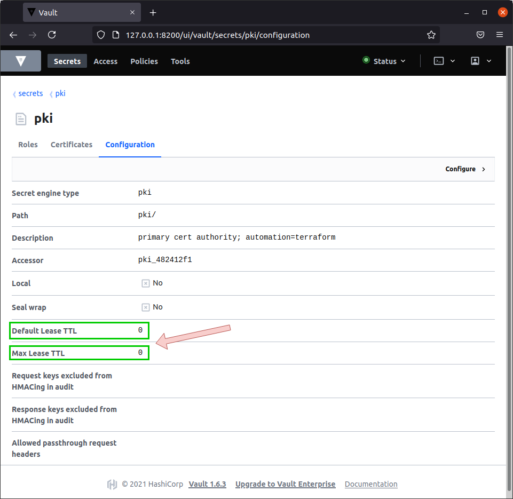Open the Policies section
The height and width of the screenshot is (499, 513).
pyautogui.click(x=144, y=61)
